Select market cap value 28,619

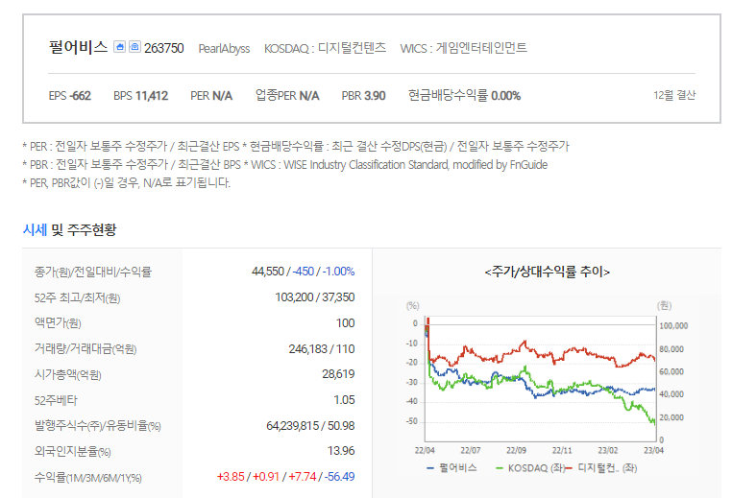pyautogui.click(x=338, y=374)
